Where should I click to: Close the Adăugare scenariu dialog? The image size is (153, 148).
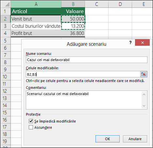[x=142, y=42]
